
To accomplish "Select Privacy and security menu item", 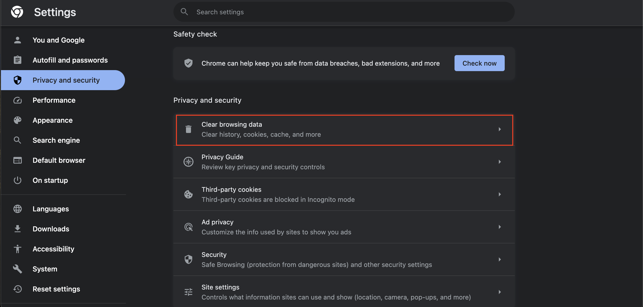I will click(66, 79).
